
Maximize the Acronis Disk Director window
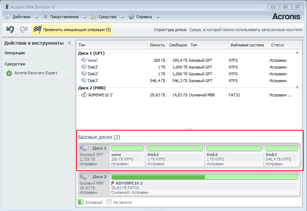pos(285,7)
